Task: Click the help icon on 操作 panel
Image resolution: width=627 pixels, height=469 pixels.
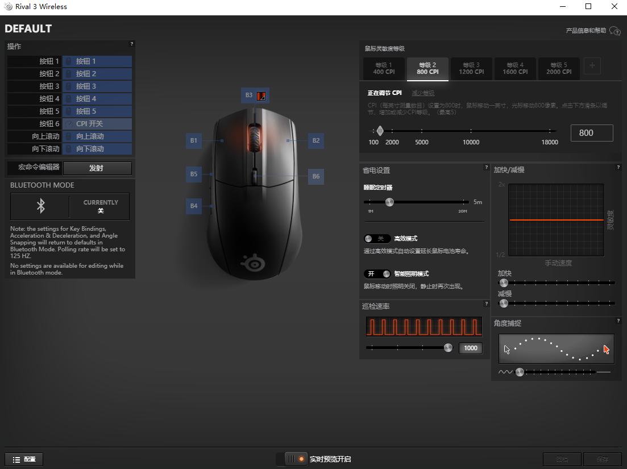Action: [131, 43]
